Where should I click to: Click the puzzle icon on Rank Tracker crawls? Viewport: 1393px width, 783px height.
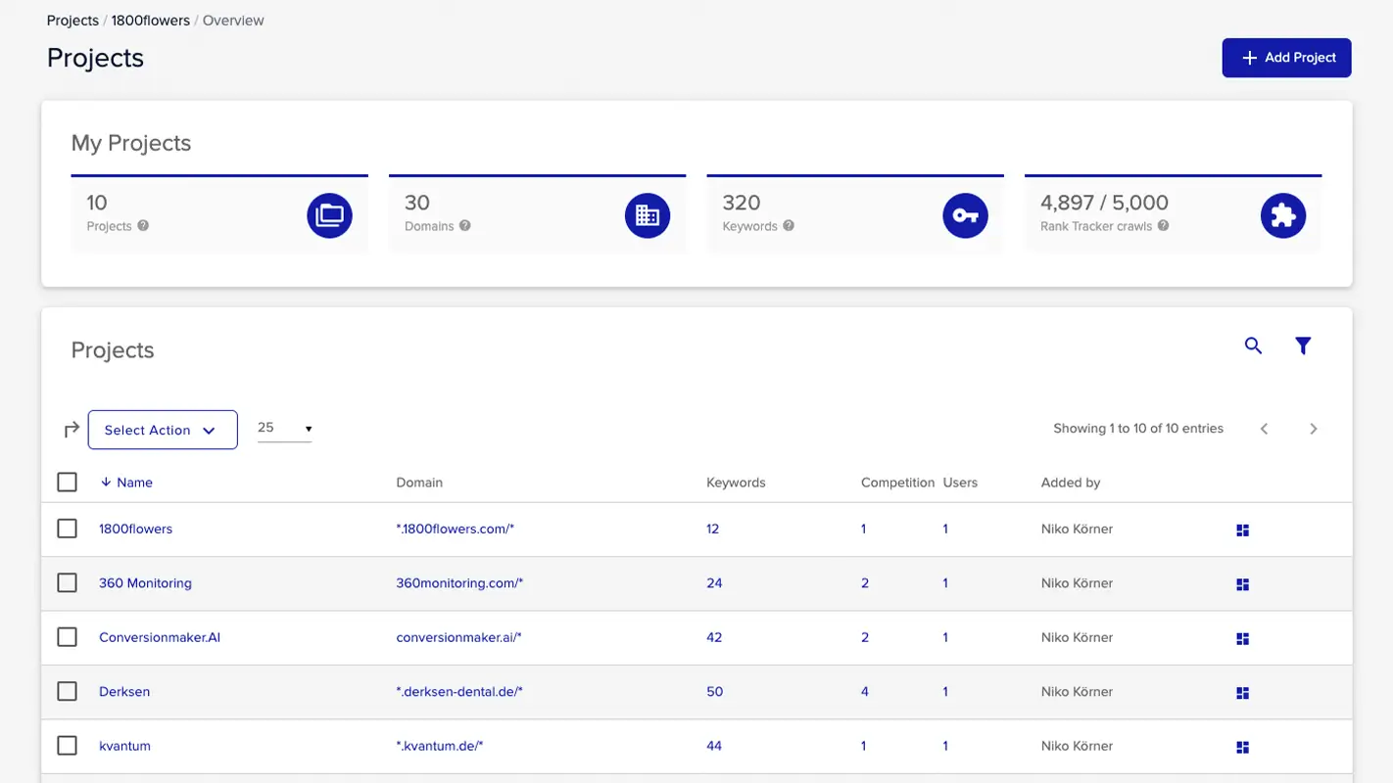tap(1283, 215)
